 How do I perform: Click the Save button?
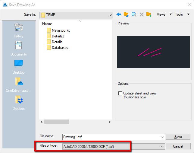[x=178, y=137]
